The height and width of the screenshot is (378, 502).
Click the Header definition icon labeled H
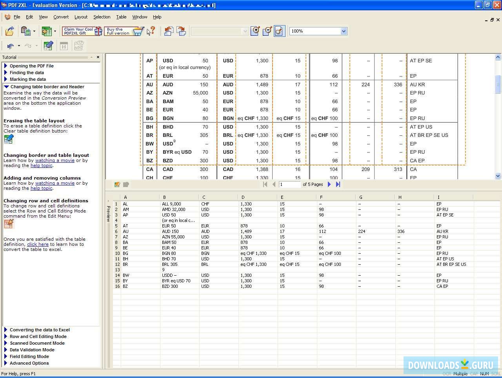(x=64, y=45)
